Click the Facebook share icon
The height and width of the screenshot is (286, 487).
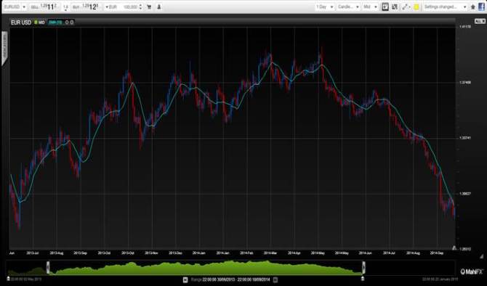tap(481, 7)
